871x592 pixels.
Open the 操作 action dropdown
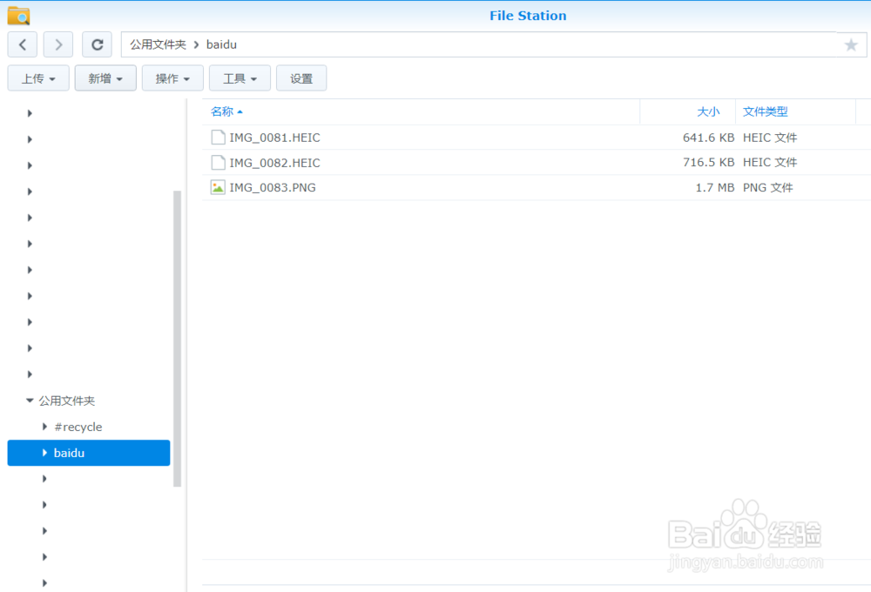[x=172, y=78]
